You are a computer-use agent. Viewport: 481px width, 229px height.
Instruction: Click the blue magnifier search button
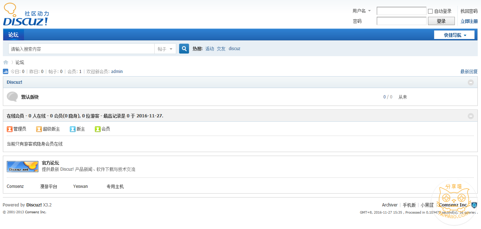184,49
